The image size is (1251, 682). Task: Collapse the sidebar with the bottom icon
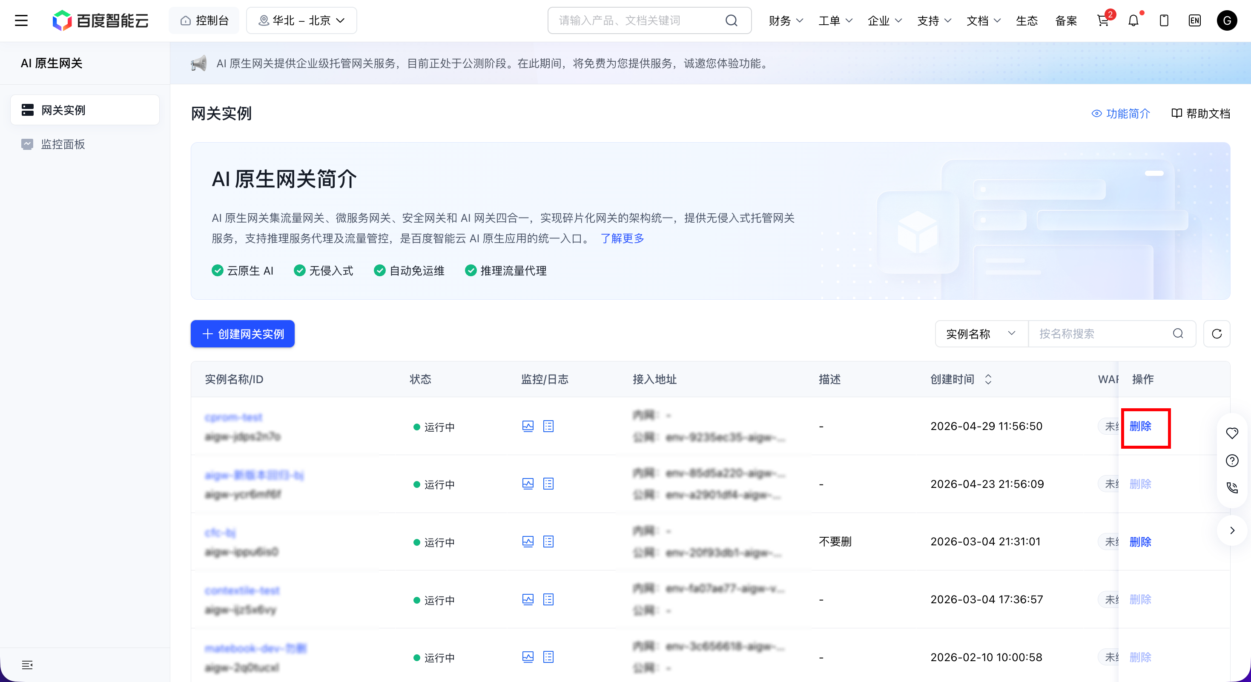coord(27,665)
